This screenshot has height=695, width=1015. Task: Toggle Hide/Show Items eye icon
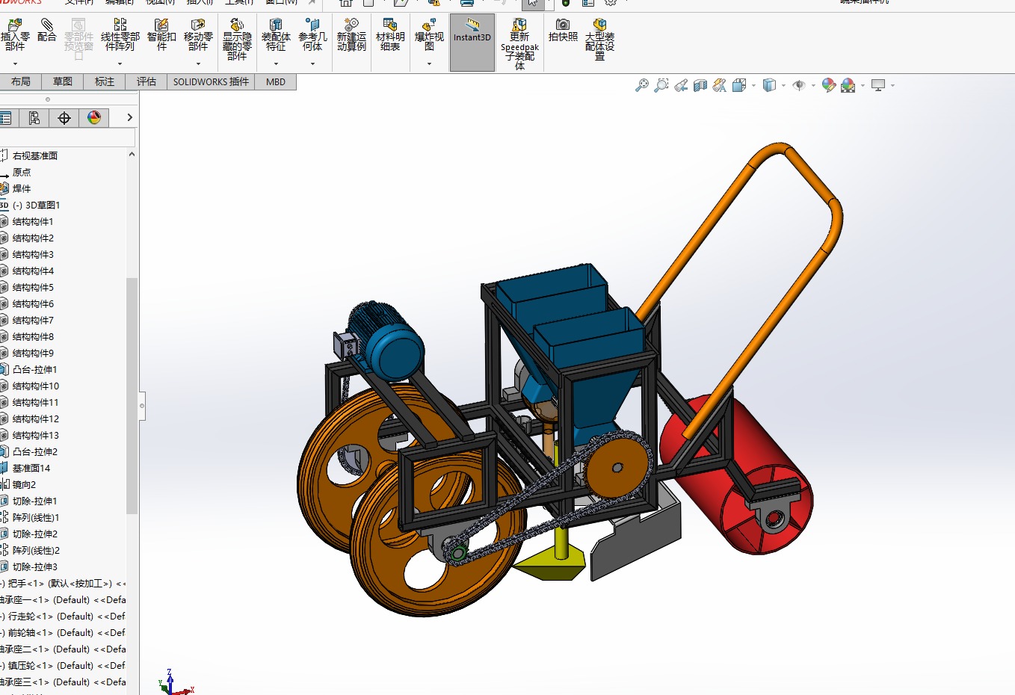[x=799, y=85]
